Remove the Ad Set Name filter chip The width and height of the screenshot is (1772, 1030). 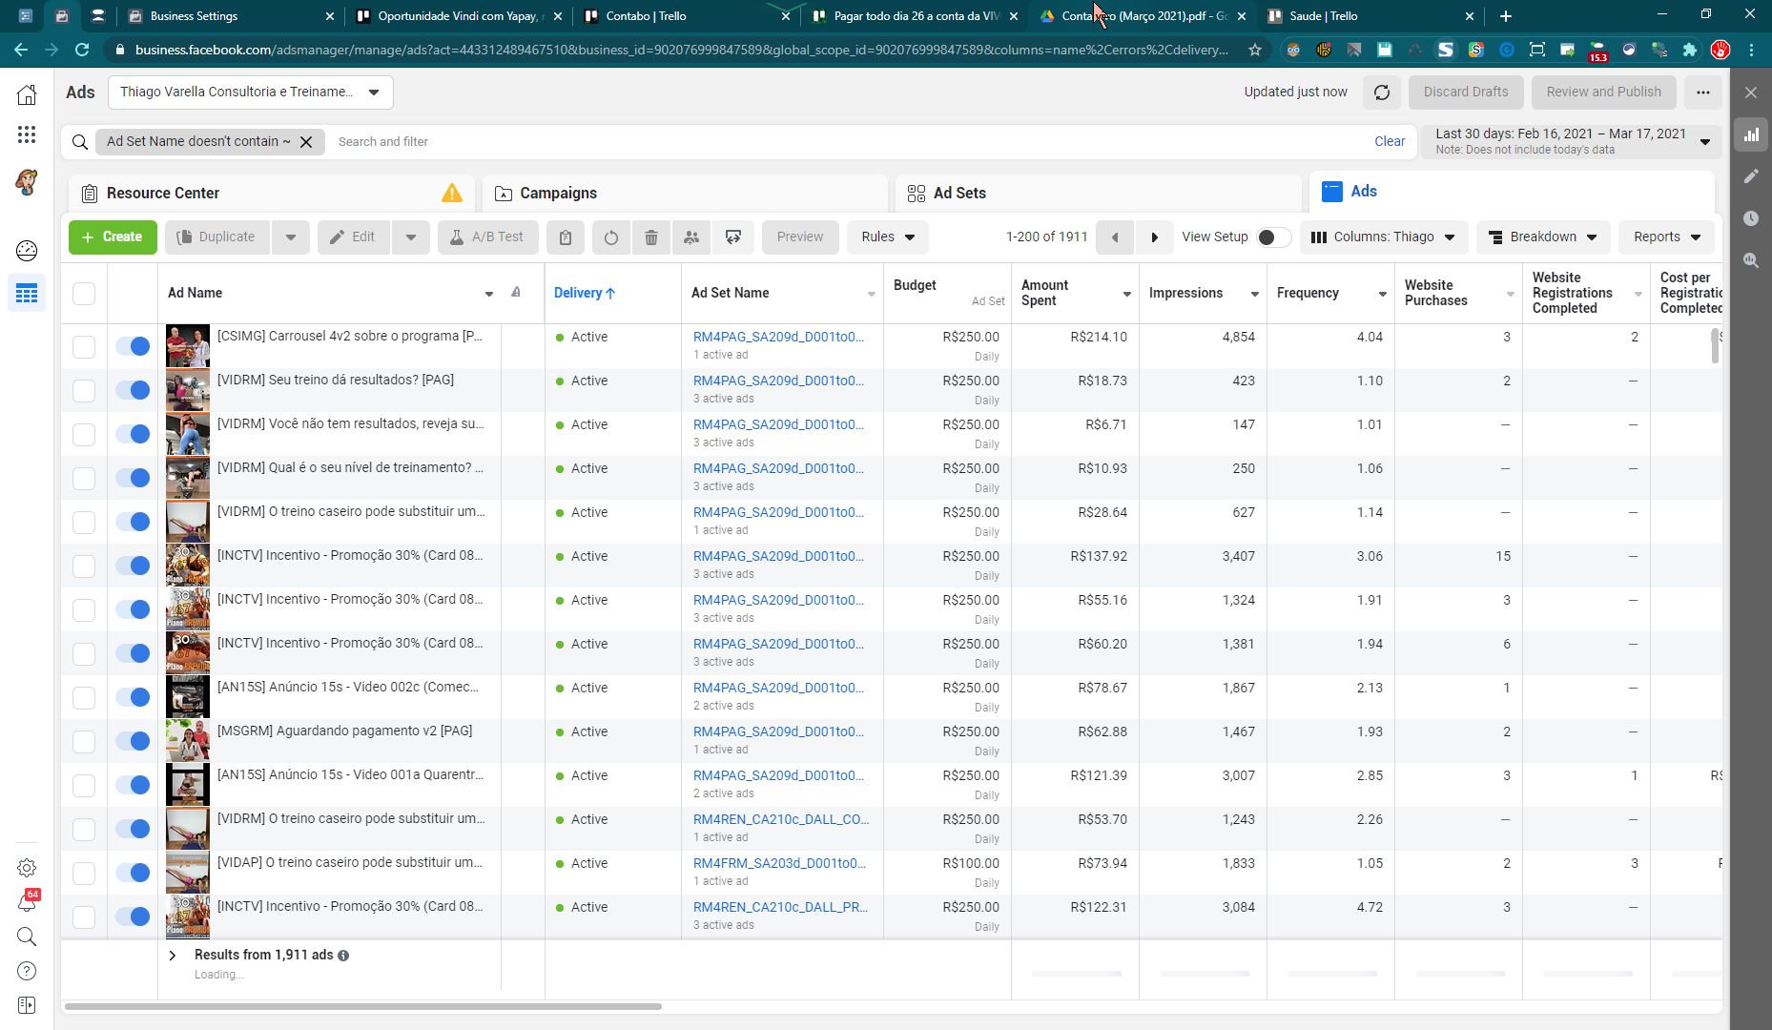click(x=306, y=142)
